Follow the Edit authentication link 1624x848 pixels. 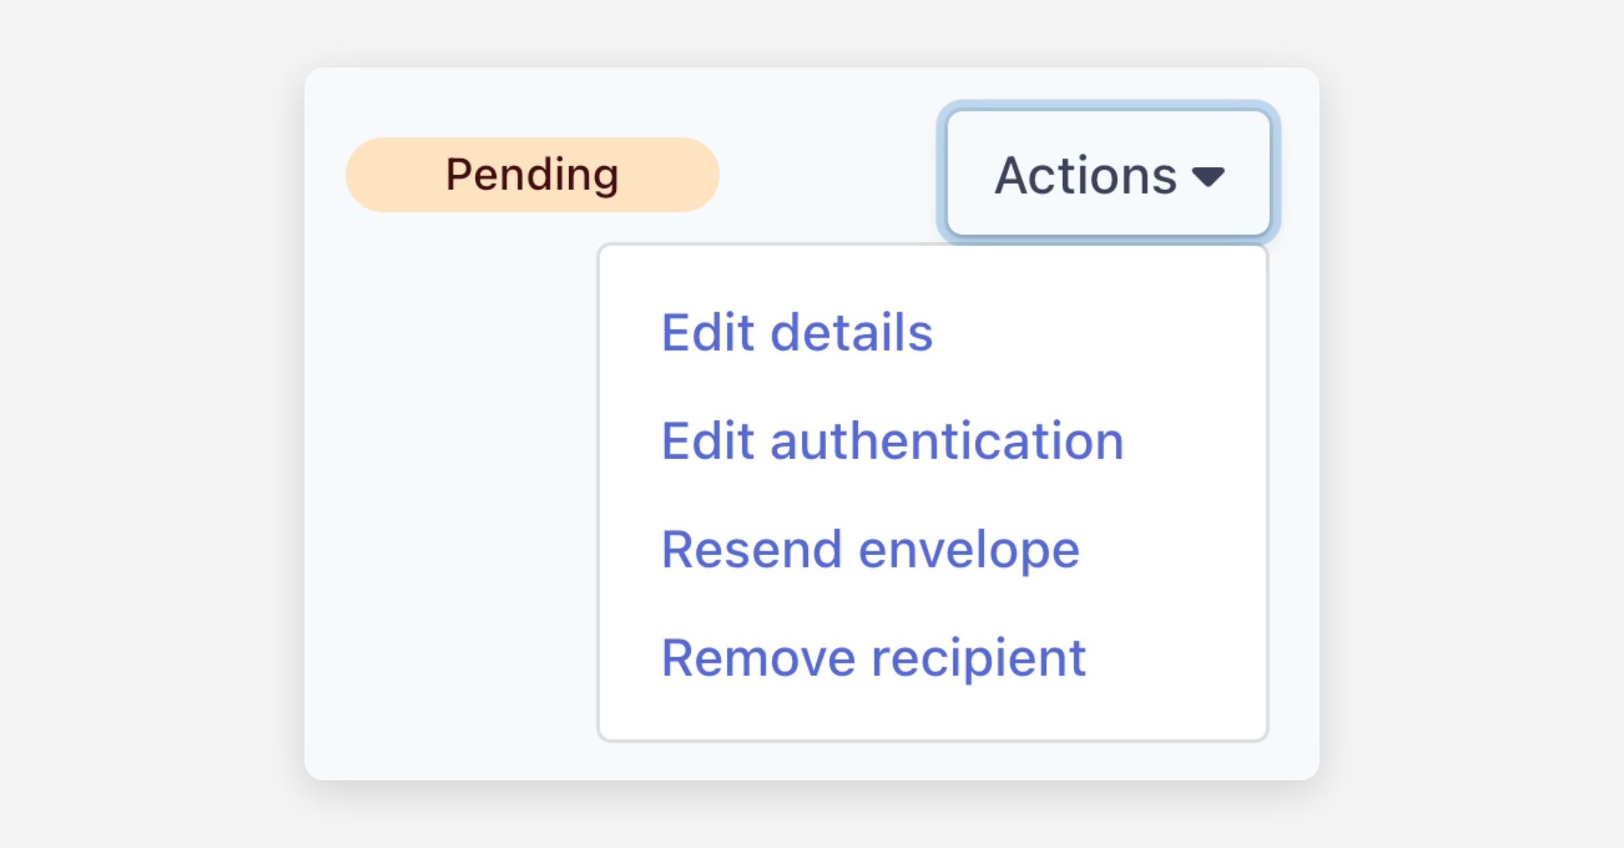tap(892, 441)
